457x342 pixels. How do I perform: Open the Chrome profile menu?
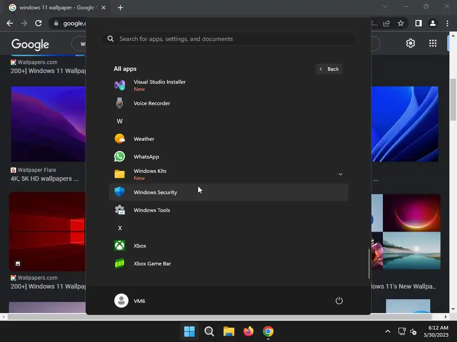pos(433,23)
